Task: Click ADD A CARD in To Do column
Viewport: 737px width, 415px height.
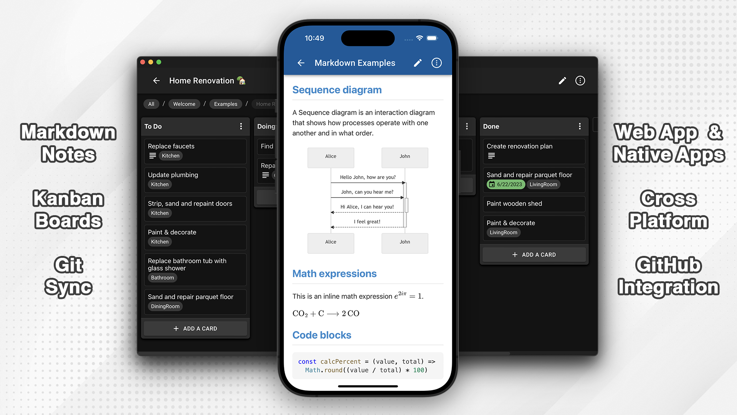Action: click(195, 329)
